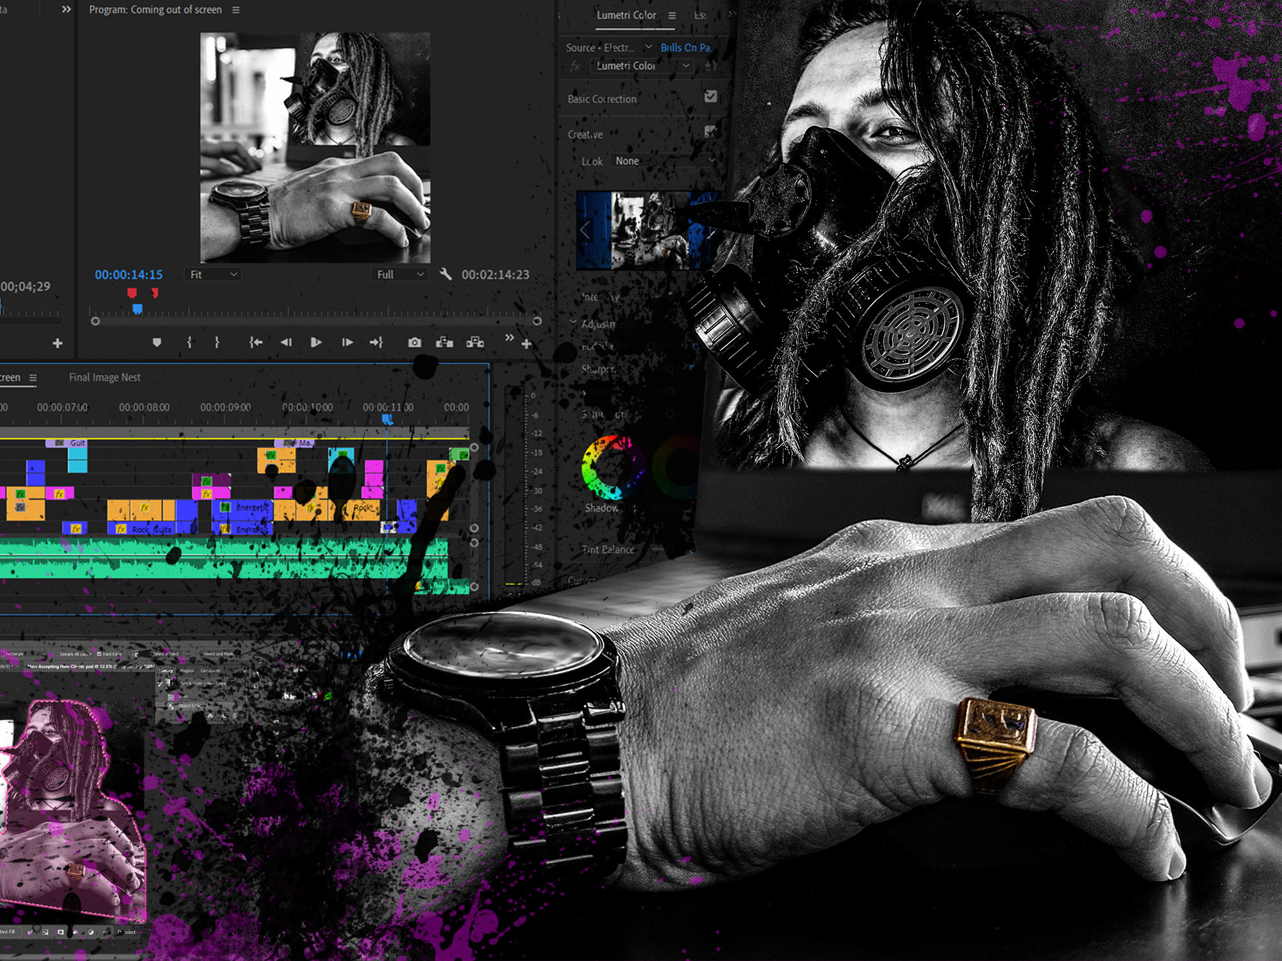Switch to Final Image Nest tab
Image resolution: width=1282 pixels, height=961 pixels.
pos(104,377)
